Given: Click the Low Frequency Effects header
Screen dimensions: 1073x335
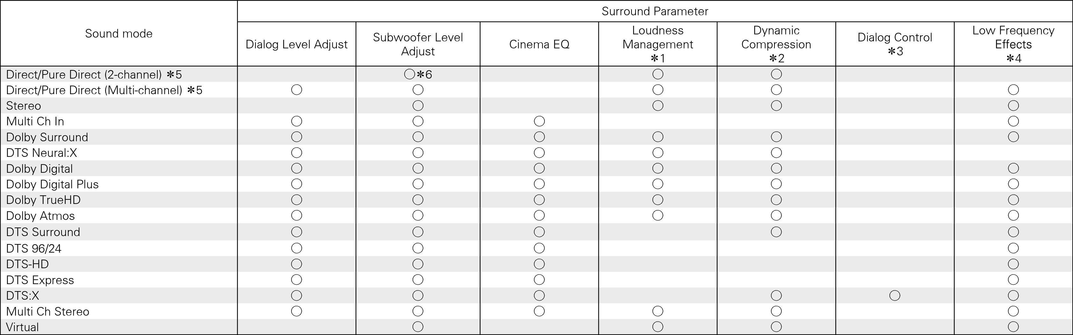Looking at the screenshot, I should pos(1013,37).
